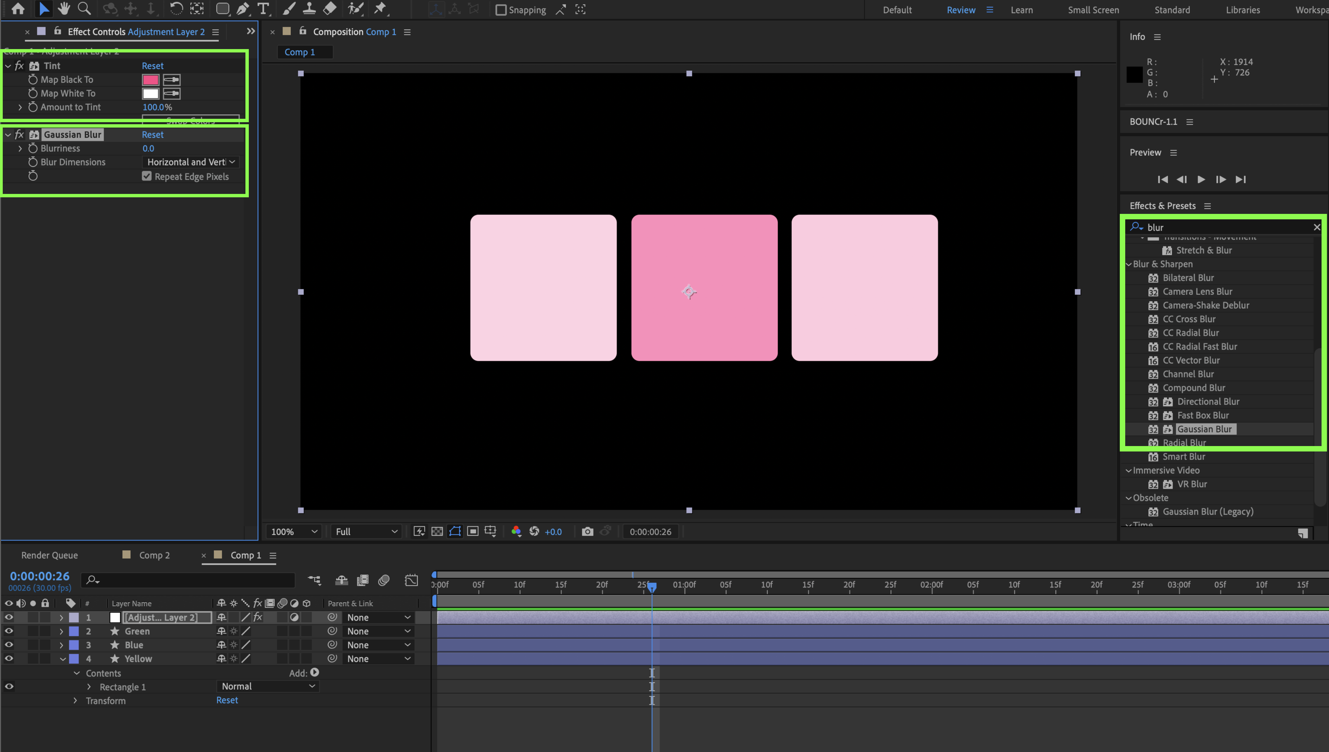The width and height of the screenshot is (1329, 752).
Task: Select the Pen tool
Action: coord(242,9)
